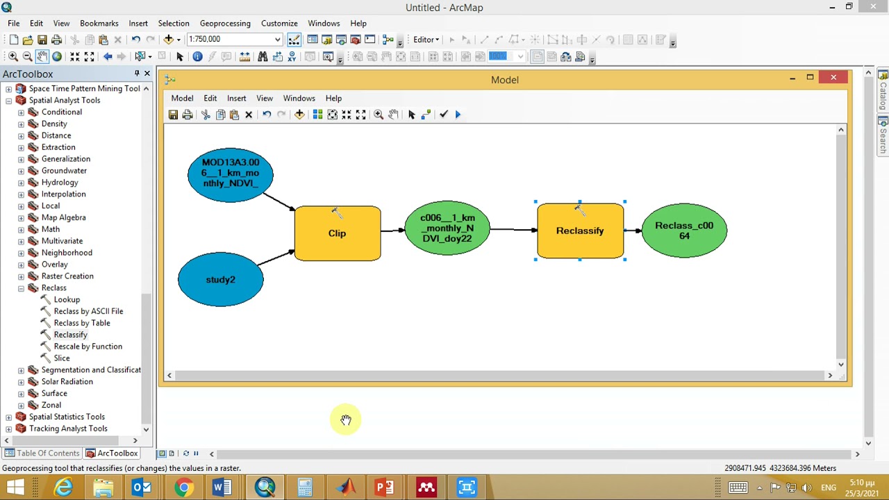Open the Go To XY tool

pyautogui.click(x=292, y=57)
